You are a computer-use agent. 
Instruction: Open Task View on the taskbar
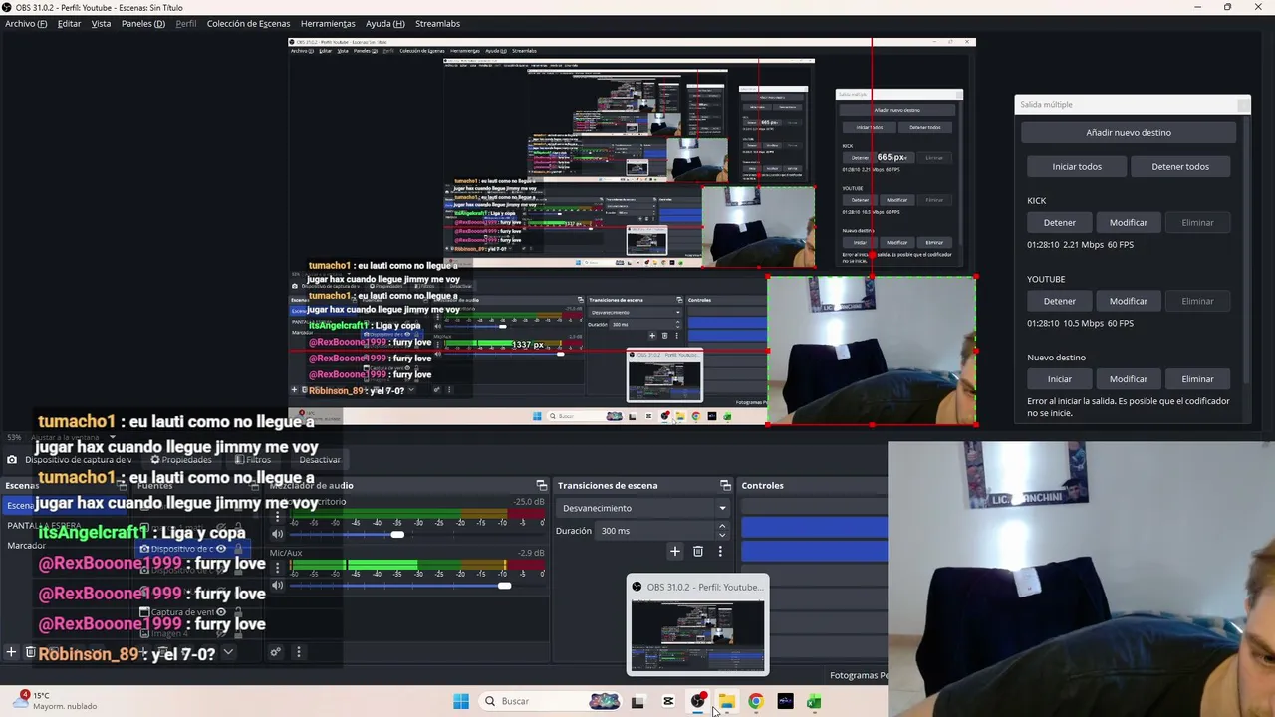[637, 701]
